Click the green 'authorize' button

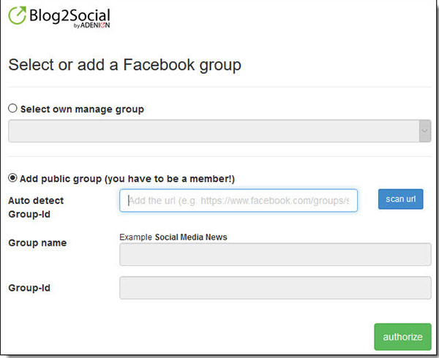[402, 337]
